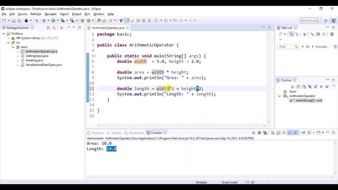
Task: Click the Save All toolbar icon
Action: (x=19, y=21)
